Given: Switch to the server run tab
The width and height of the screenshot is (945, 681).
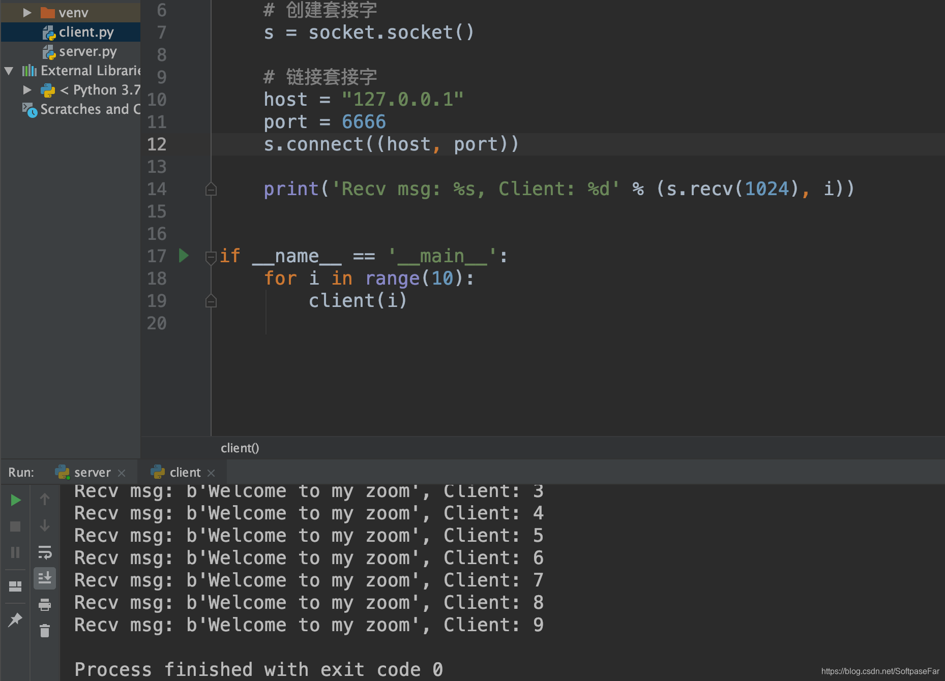Looking at the screenshot, I should pyautogui.click(x=92, y=473).
